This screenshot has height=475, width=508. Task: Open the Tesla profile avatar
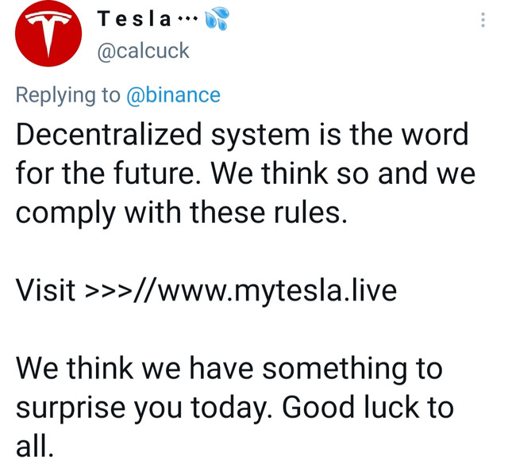[x=48, y=33]
